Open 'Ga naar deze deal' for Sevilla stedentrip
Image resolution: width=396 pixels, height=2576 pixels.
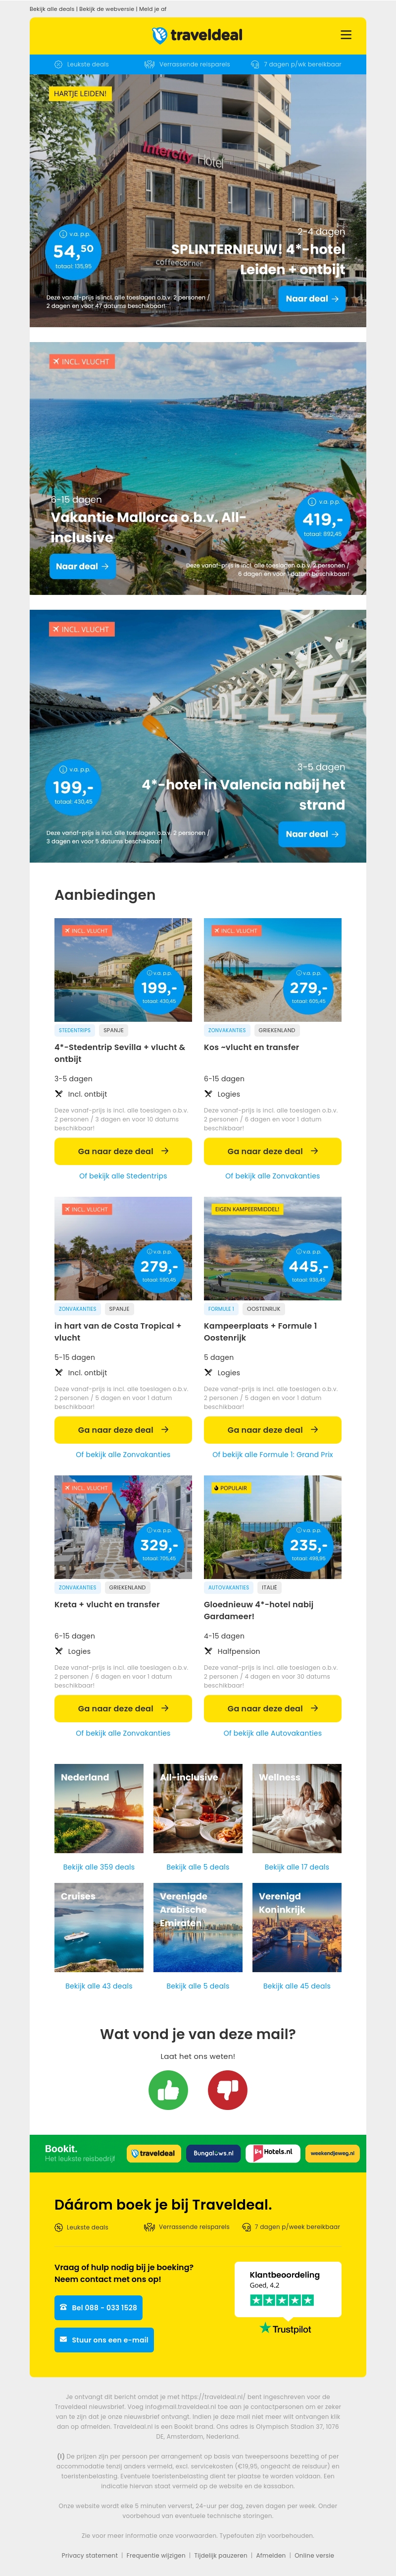click(x=123, y=1151)
